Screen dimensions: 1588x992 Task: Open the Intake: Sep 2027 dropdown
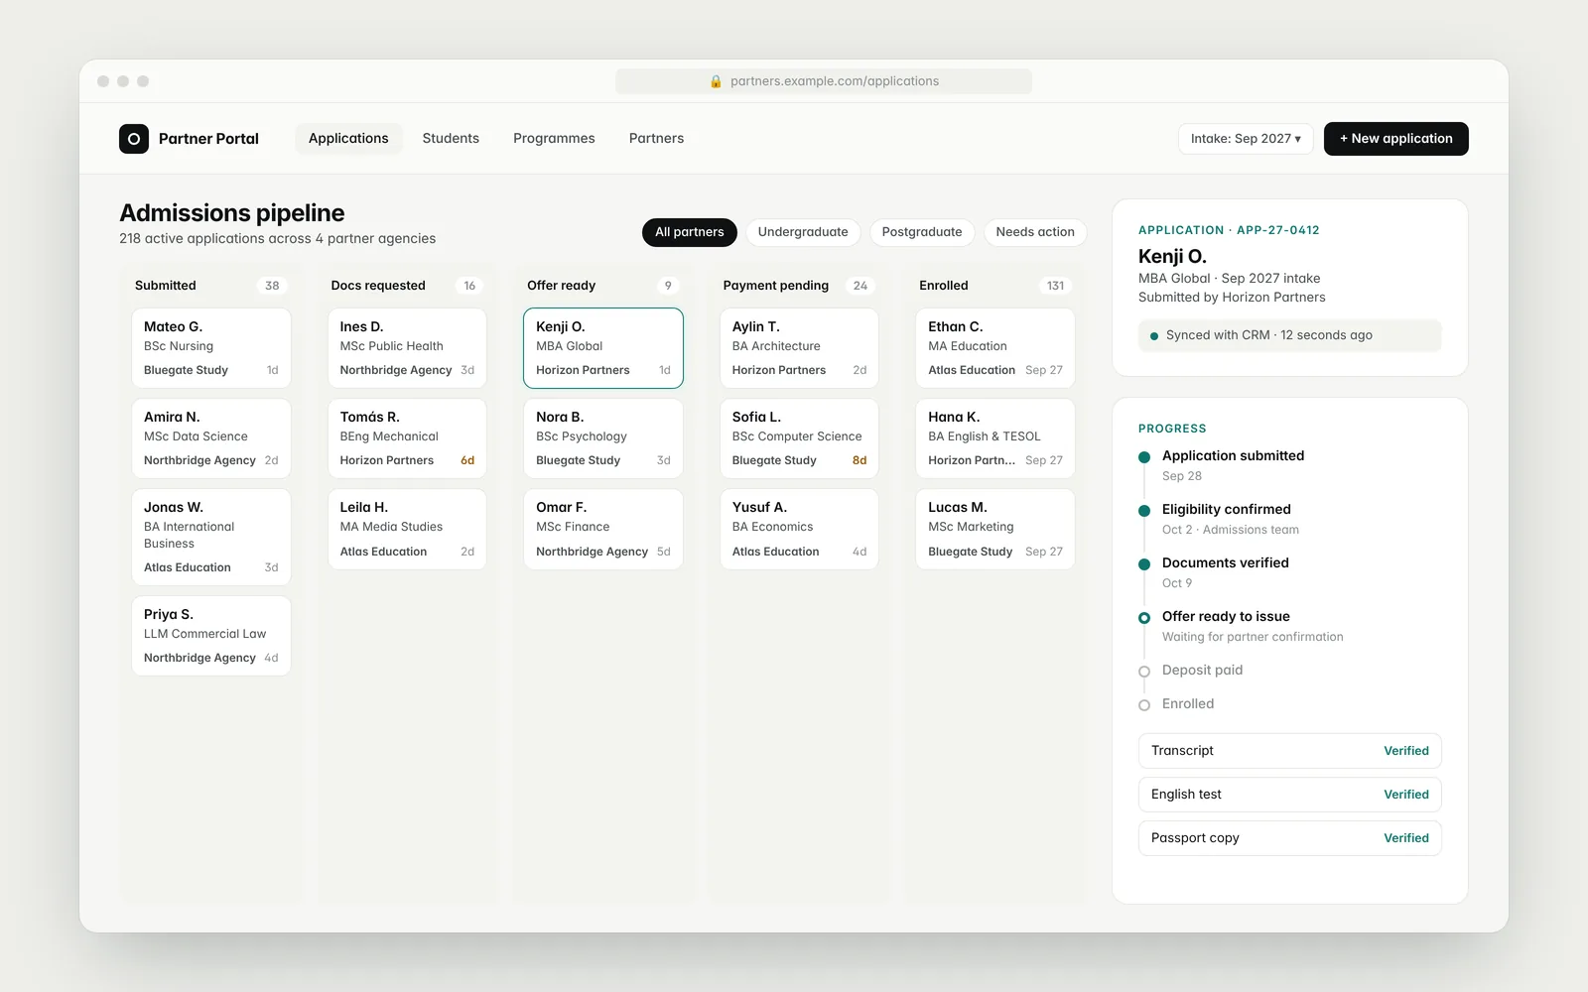click(1246, 139)
